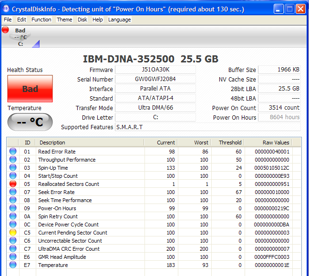This screenshot has height=276, width=309.
Task: Click the status icon for Device Power Cycle Count
Action: click(13, 224)
